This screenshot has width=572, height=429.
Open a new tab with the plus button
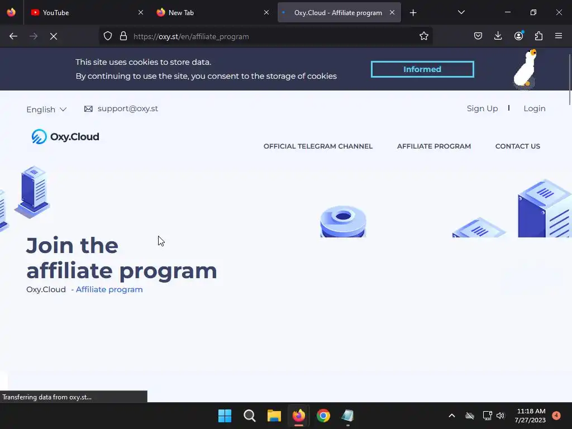click(x=413, y=13)
